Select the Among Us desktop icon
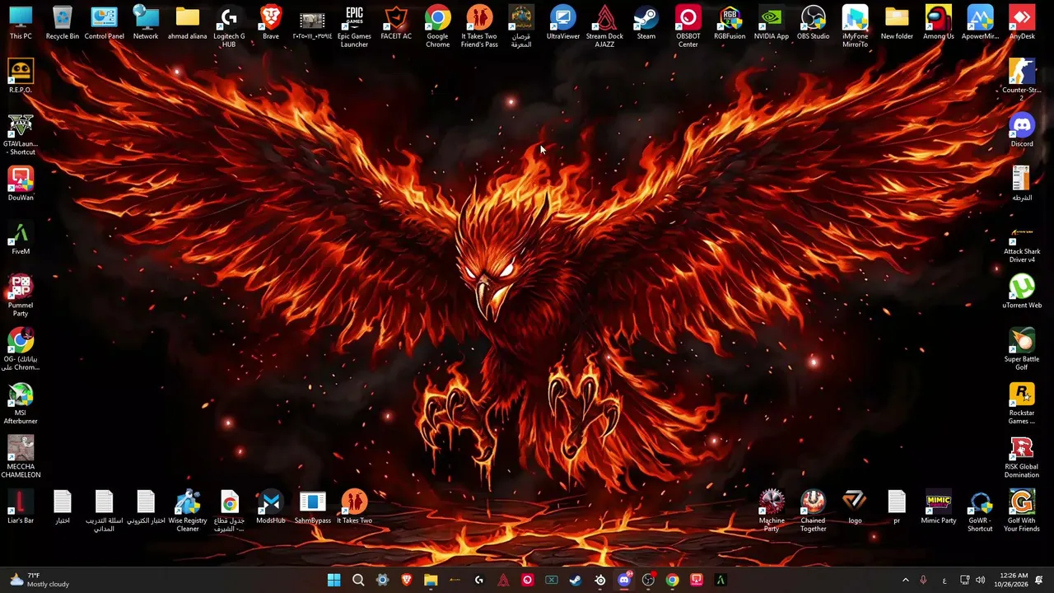Screen dimensions: 1054x593 (938, 23)
